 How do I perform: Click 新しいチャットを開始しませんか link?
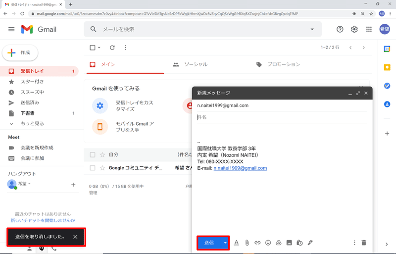click(43, 220)
